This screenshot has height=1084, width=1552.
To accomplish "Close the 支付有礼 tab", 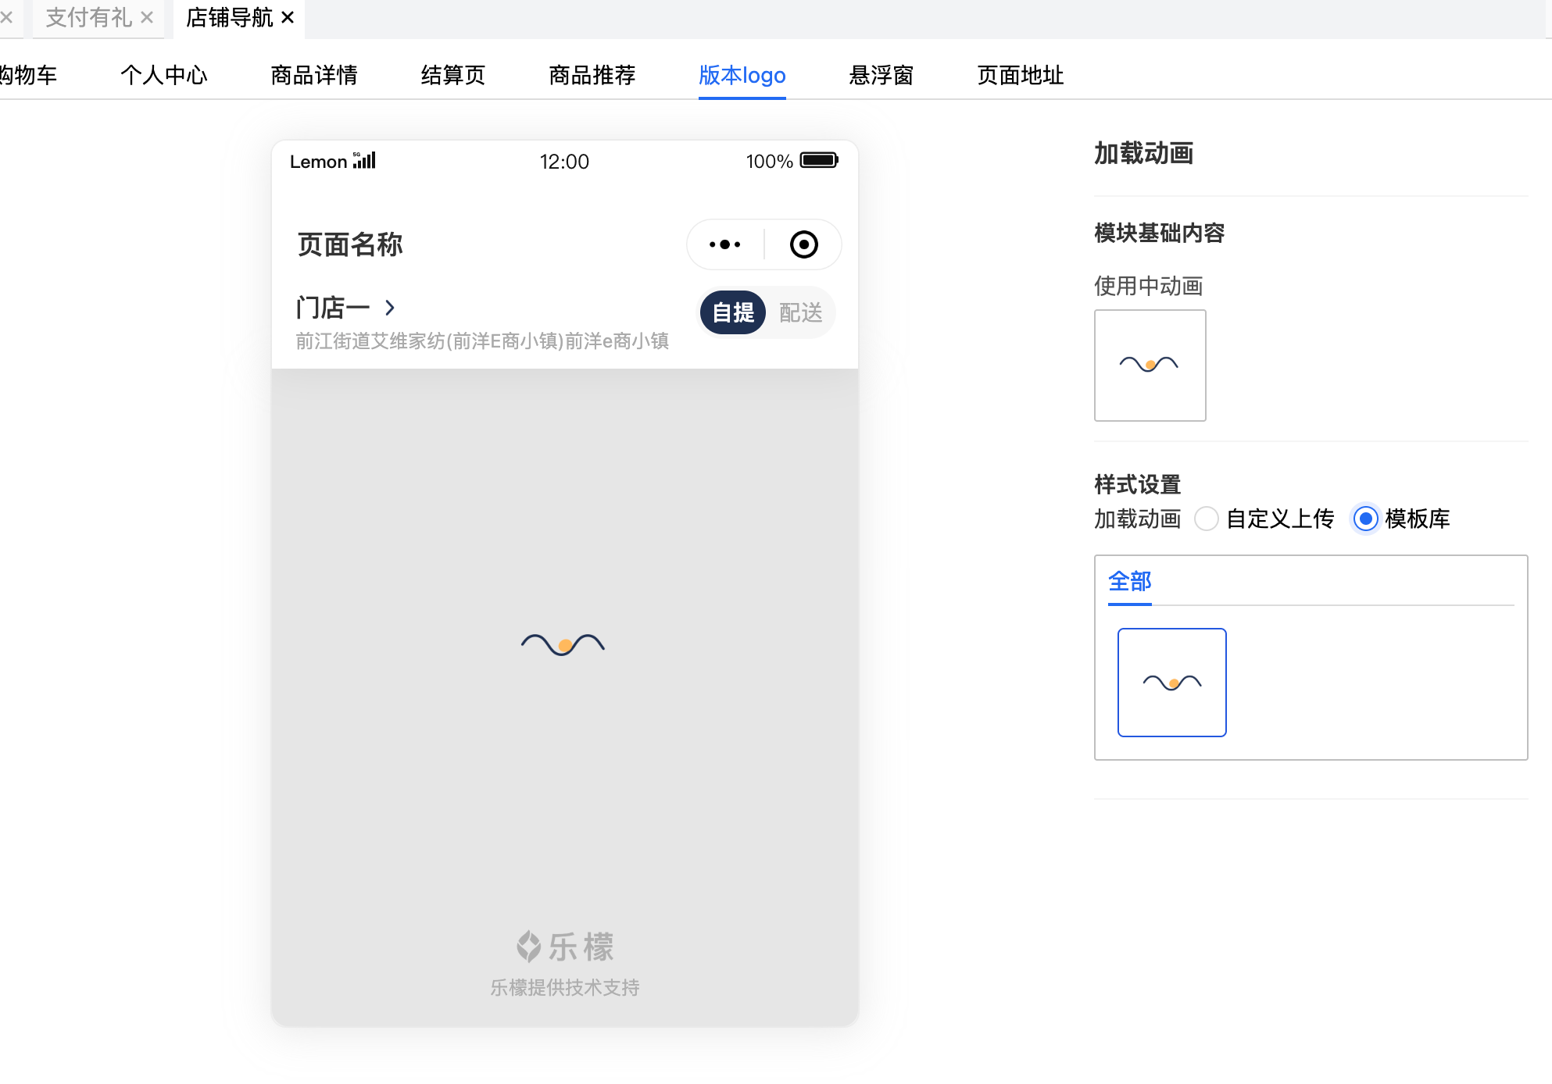I will 147,17.
